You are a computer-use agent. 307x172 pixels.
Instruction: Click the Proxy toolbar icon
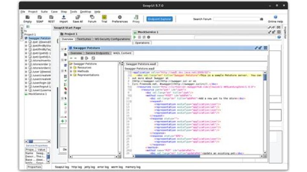tap(136, 18)
